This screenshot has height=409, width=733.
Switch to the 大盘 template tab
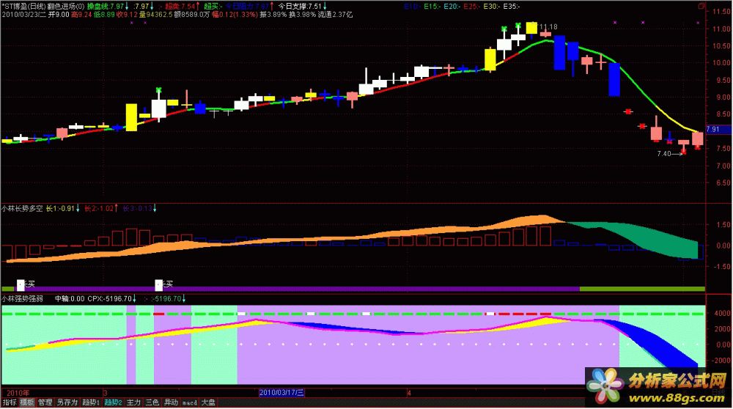(x=208, y=402)
